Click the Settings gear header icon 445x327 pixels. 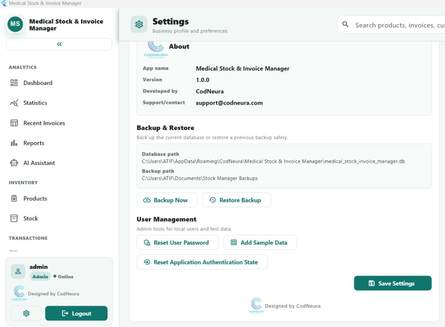tap(139, 25)
